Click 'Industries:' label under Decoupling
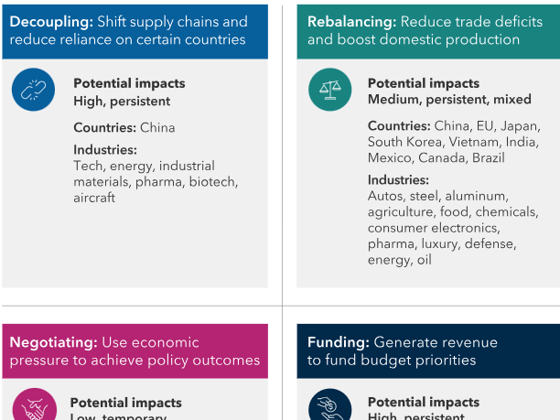Image resolution: width=560 pixels, height=420 pixels. click(105, 150)
